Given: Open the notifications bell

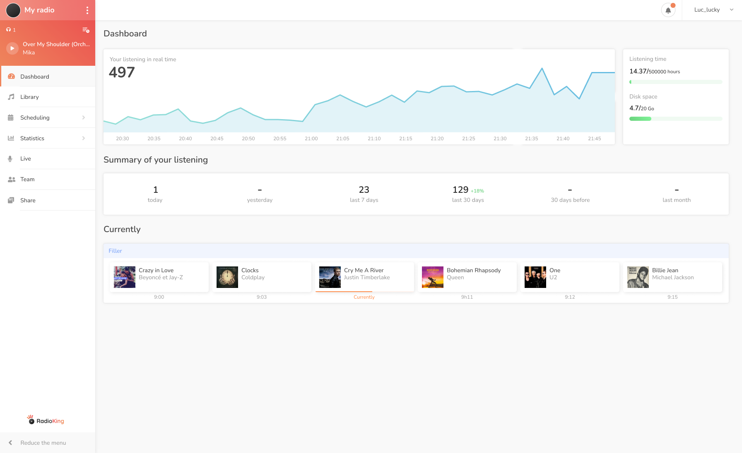Looking at the screenshot, I should pyautogui.click(x=668, y=10).
